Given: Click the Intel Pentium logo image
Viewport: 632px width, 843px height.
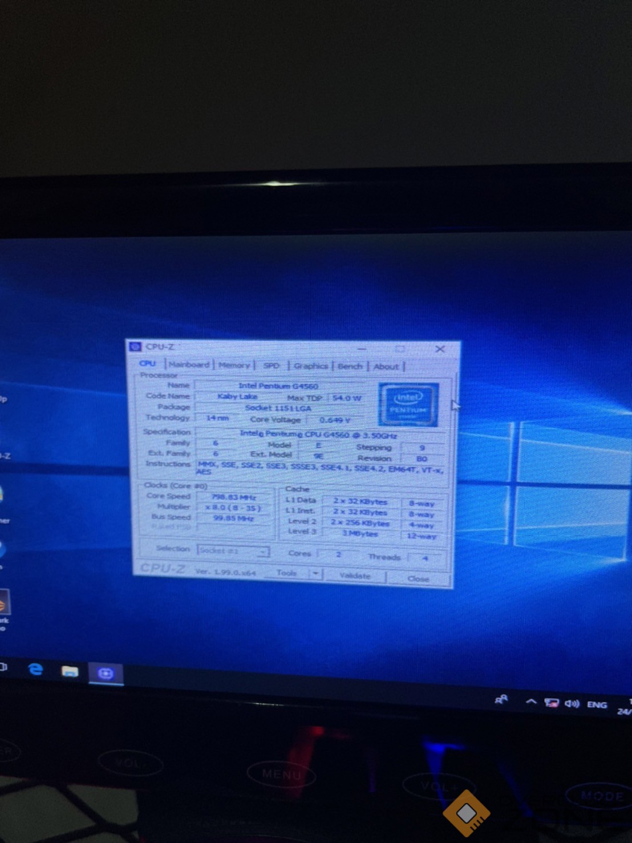Looking at the screenshot, I should (408, 404).
